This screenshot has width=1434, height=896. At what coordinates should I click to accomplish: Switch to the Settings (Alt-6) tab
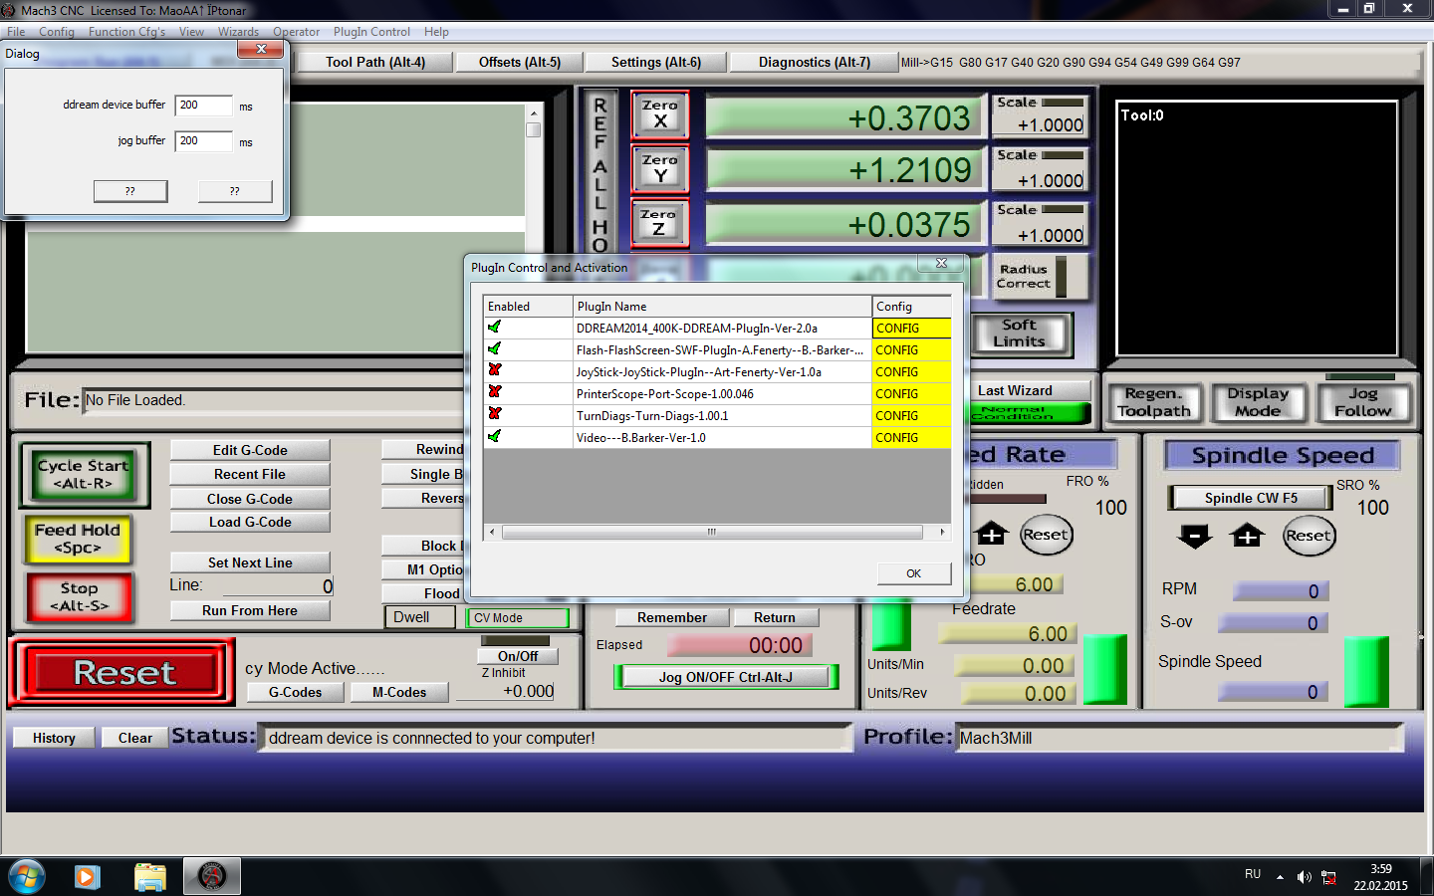(656, 62)
